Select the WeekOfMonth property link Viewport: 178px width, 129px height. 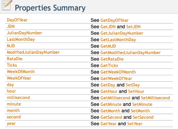tap(21, 72)
